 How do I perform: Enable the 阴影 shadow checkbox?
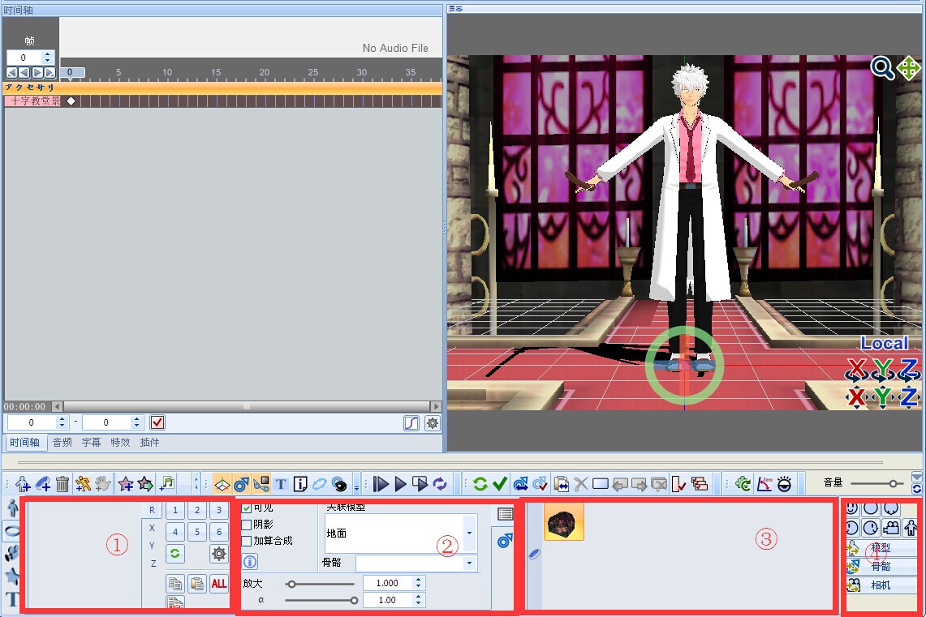pos(247,525)
